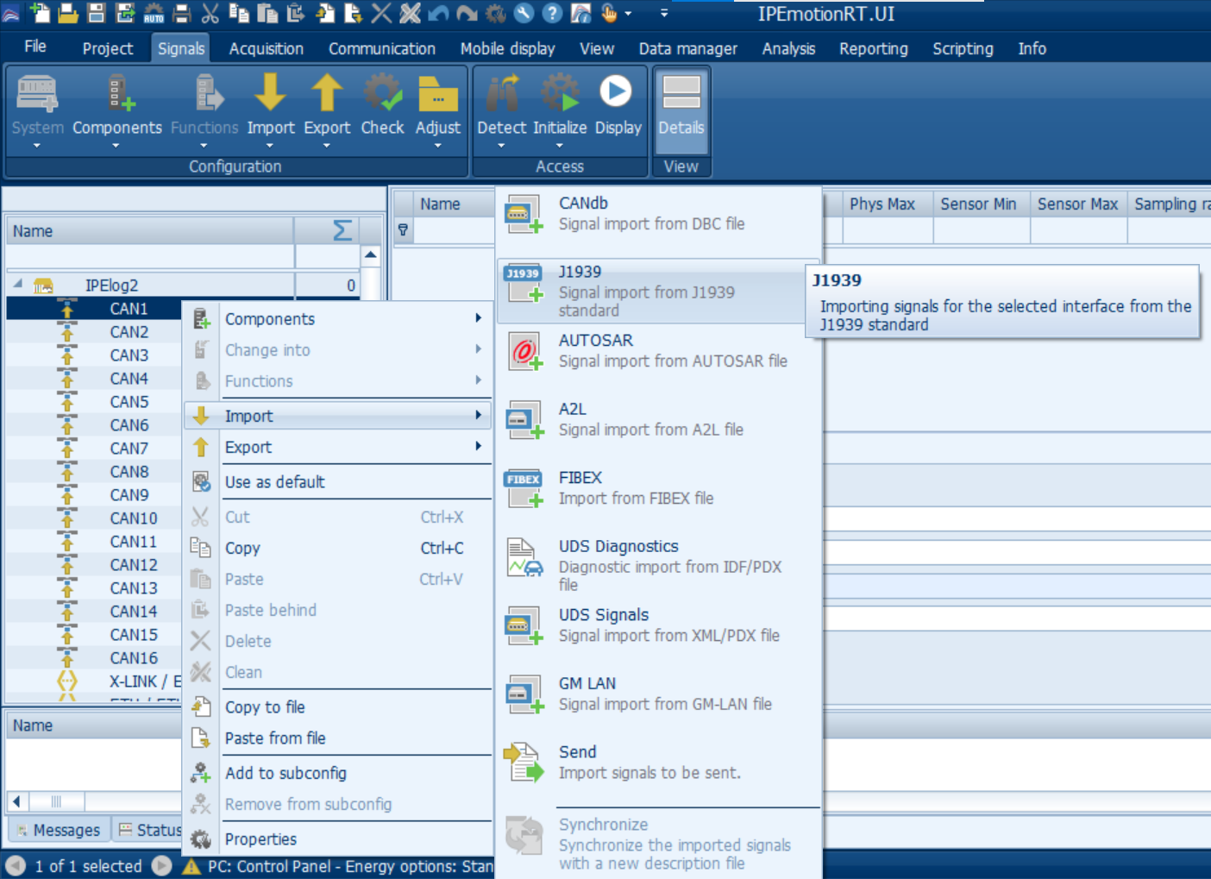Select Add to subconfig in context menu
Image resolution: width=1211 pixels, height=879 pixels.
pyautogui.click(x=337, y=774)
